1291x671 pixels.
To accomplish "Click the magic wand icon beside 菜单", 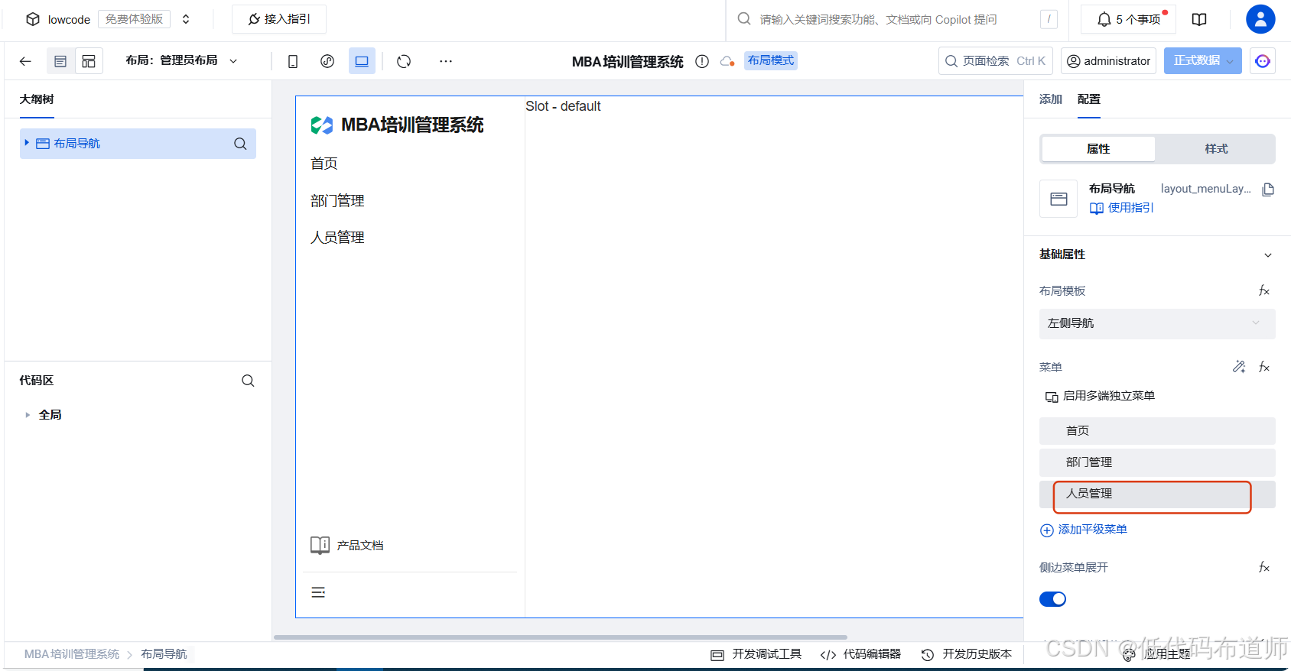I will coord(1239,367).
